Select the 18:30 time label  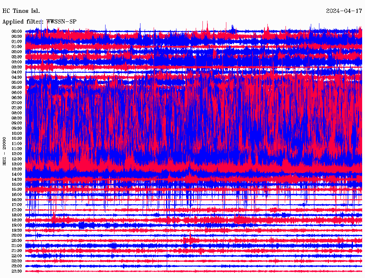[x=17, y=220]
